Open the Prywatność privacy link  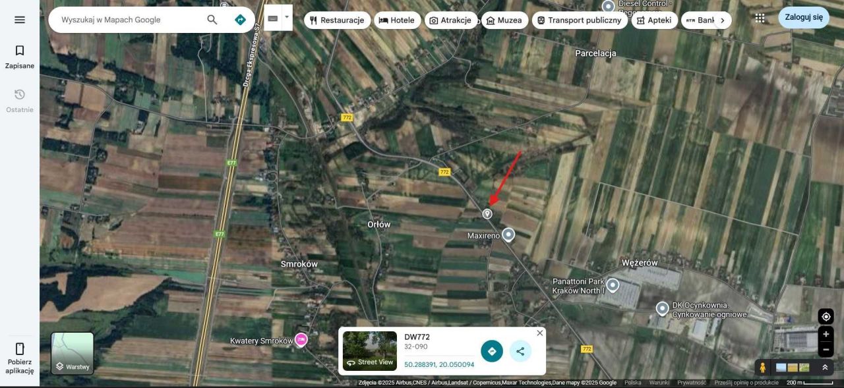coord(692,383)
